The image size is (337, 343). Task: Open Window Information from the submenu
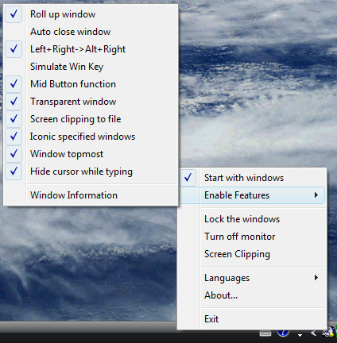click(91, 195)
